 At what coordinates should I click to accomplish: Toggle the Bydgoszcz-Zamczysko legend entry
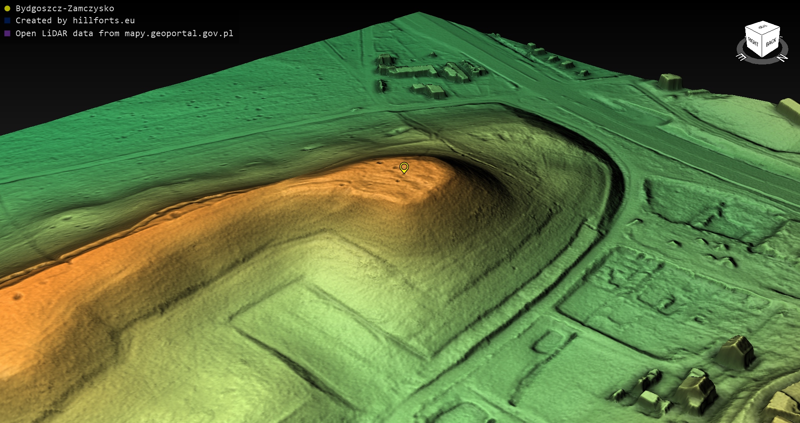click(x=65, y=9)
